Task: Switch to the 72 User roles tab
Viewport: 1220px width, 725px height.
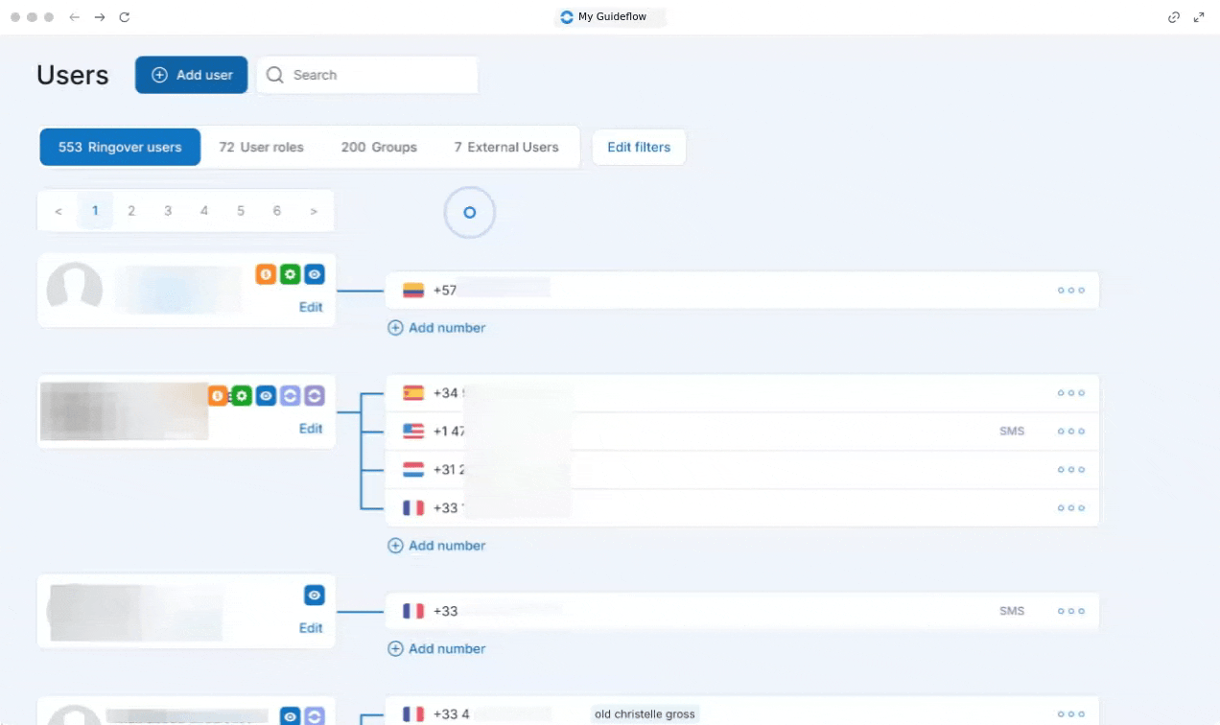Action: (x=261, y=147)
